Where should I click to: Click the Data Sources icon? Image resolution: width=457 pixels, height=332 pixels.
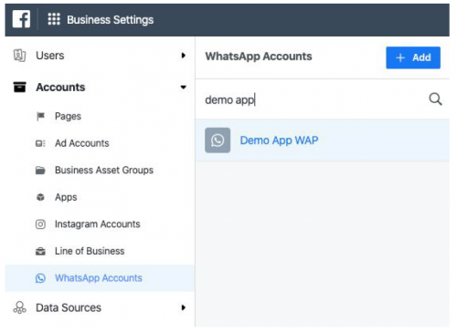click(x=19, y=307)
